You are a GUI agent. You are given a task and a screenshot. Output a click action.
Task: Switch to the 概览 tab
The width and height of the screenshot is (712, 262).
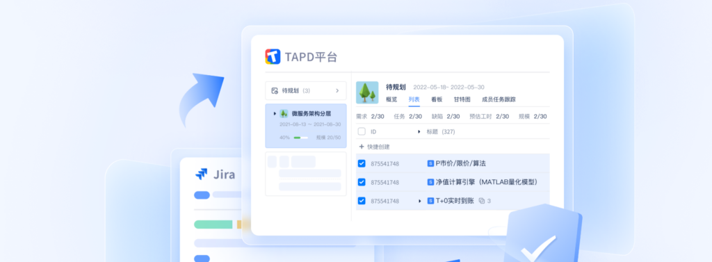click(x=391, y=99)
